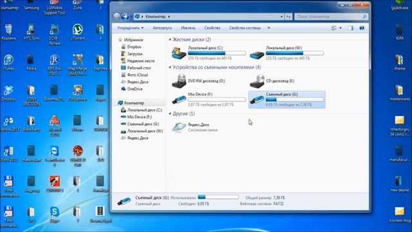The width and height of the screenshot is (412, 232).
Task: Show more toolbar commands chevron
Action: (x=269, y=28)
